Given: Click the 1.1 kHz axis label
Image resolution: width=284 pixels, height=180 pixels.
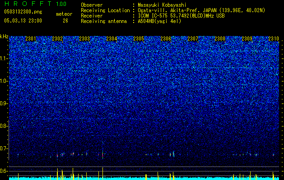Looking at the screenshot, I should point(4,58).
